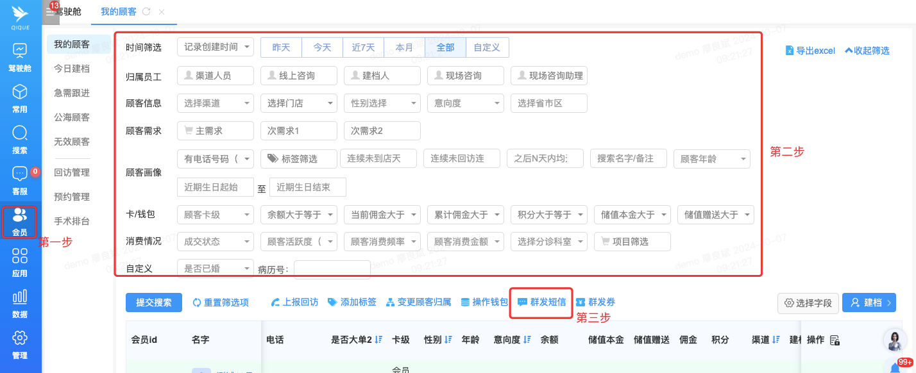Viewport: 916px width, 373px height.
Task: Refresh the 我的顾客 tab using reload icon
Action: point(146,12)
